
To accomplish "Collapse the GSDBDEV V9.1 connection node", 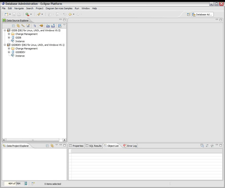I will (x=5, y=45).
